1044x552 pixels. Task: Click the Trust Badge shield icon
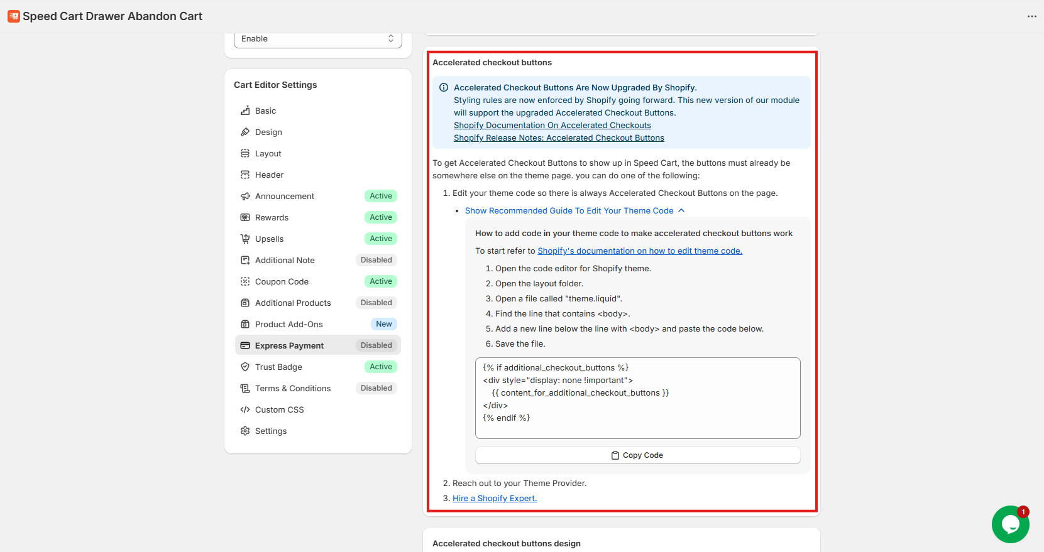245,367
